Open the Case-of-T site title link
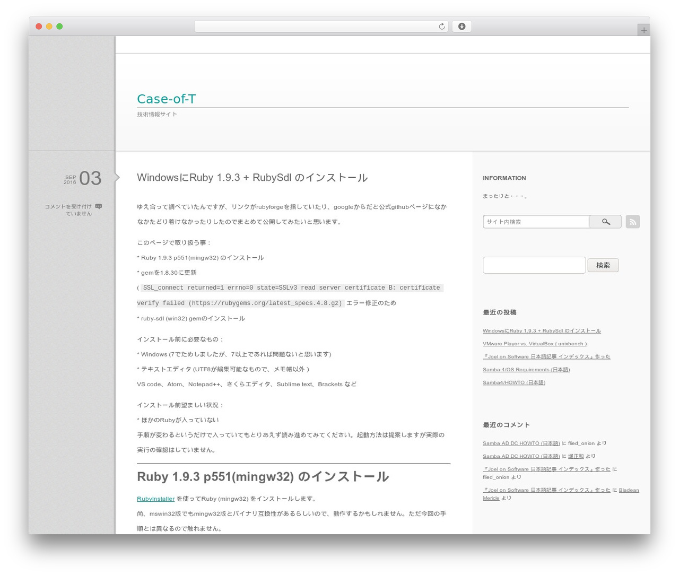Image resolution: width=679 pixels, height=575 pixels. tap(167, 99)
